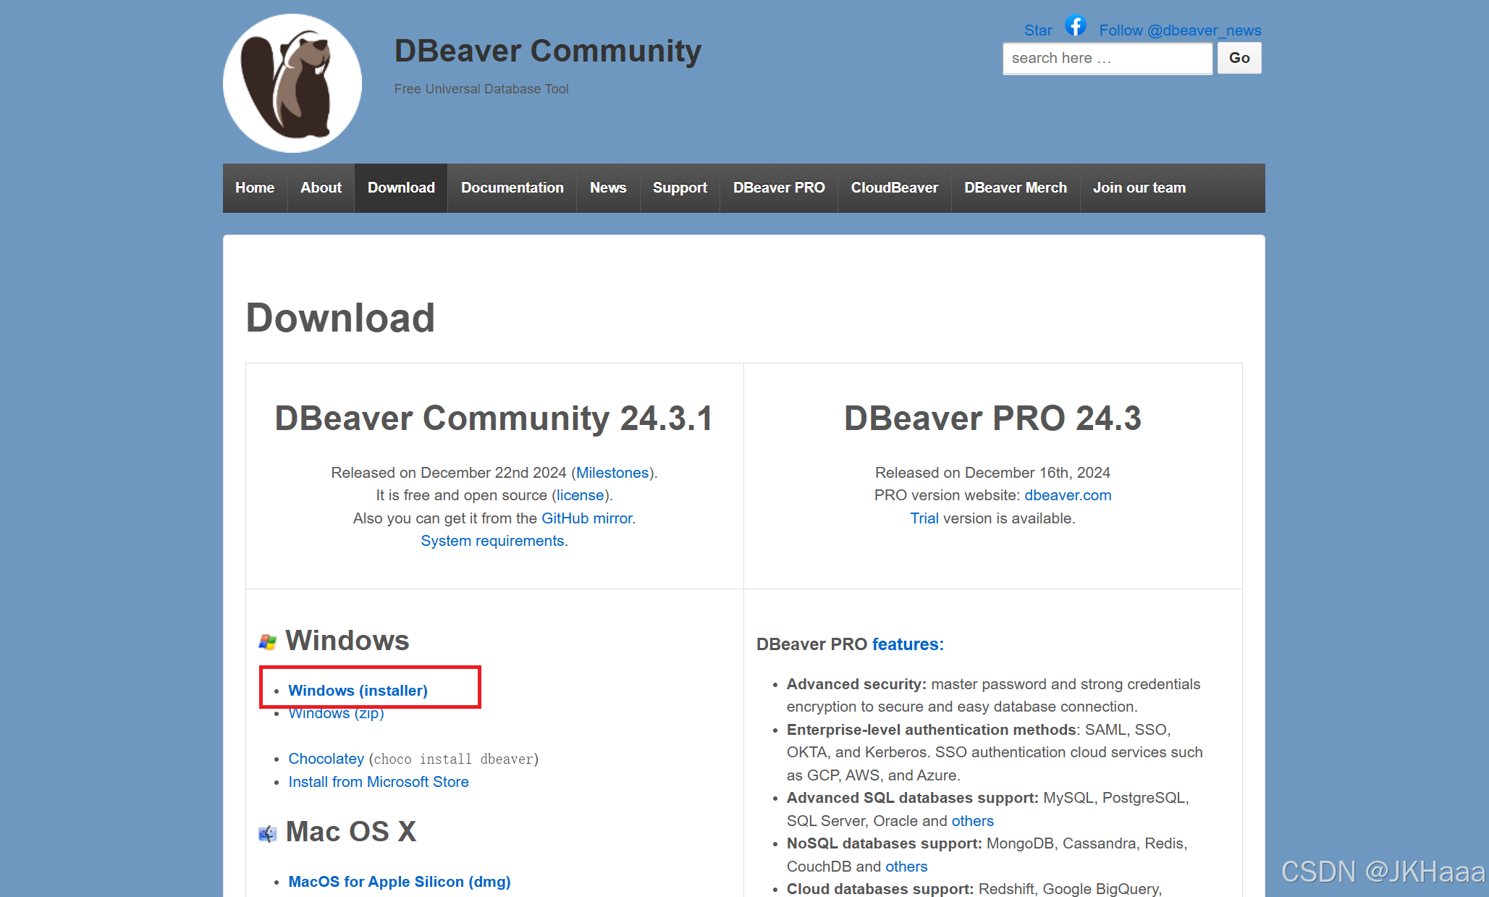Click Enterprise-level authentication methods text

(x=932, y=730)
